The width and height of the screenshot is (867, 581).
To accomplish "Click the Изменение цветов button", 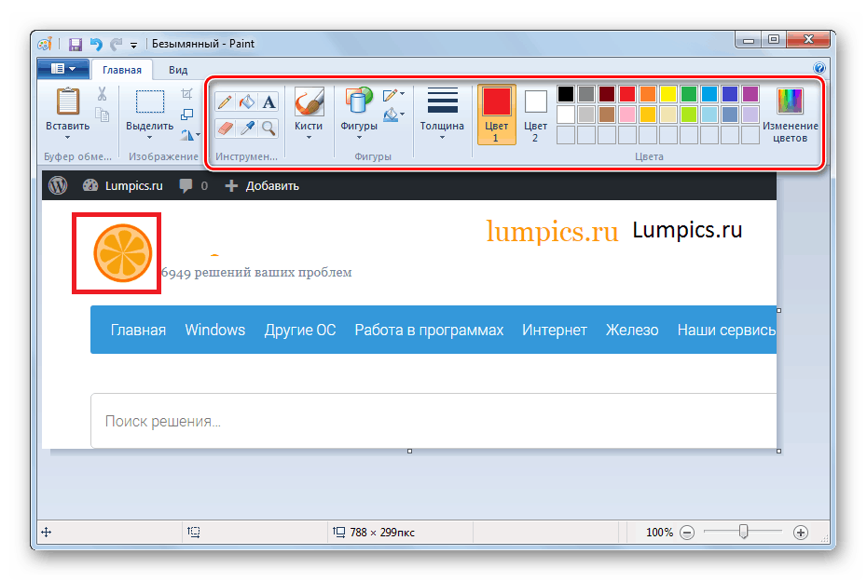I will [791, 114].
